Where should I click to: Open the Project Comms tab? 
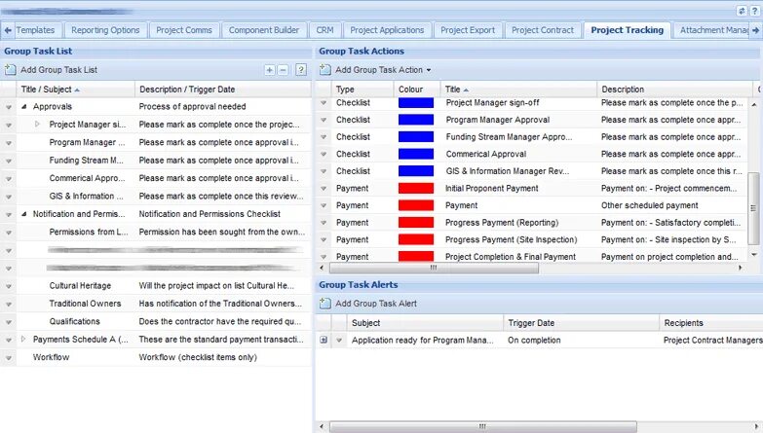pyautogui.click(x=184, y=30)
